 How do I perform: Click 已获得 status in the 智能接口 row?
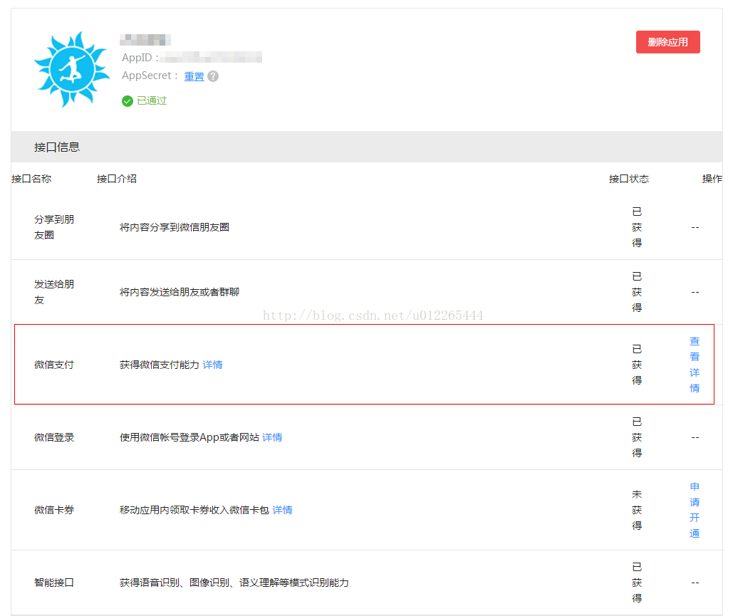[x=637, y=583]
